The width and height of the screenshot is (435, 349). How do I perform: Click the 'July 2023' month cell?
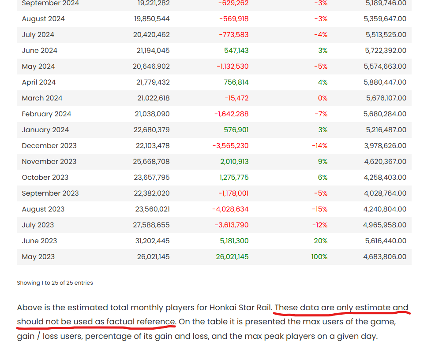38,225
